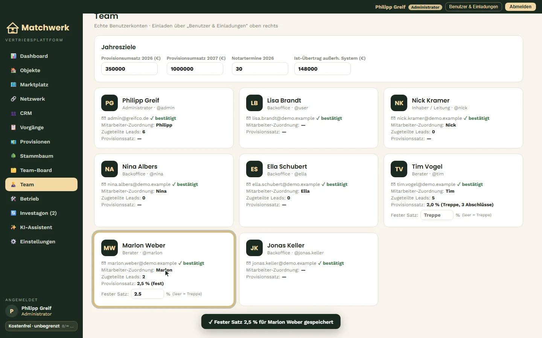This screenshot has height=338, width=542.
Task: Click the Abmelden button
Action: (x=521, y=7)
